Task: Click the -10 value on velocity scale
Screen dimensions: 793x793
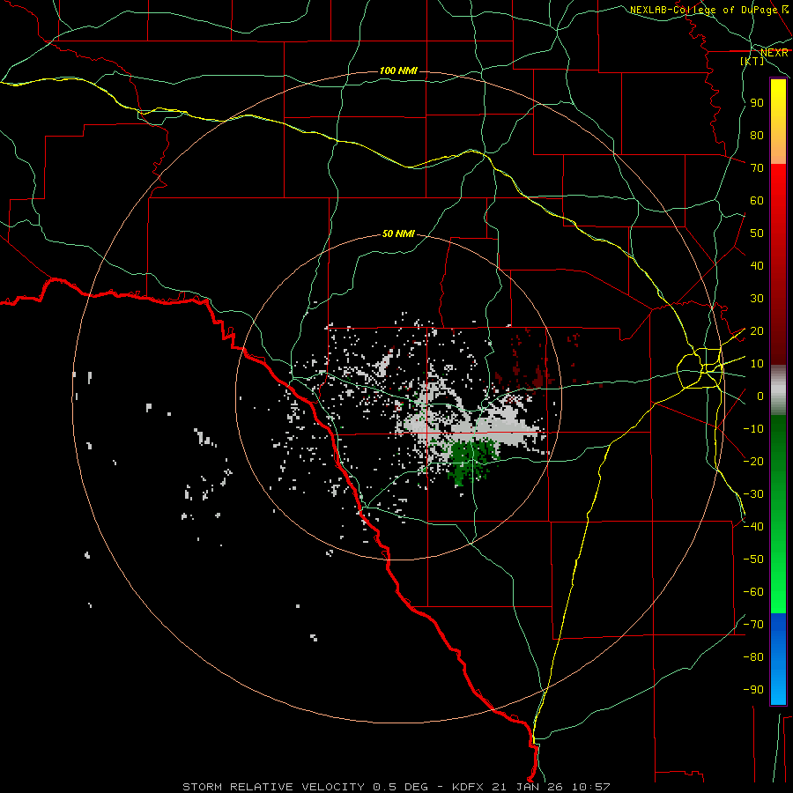Action: [x=753, y=429]
